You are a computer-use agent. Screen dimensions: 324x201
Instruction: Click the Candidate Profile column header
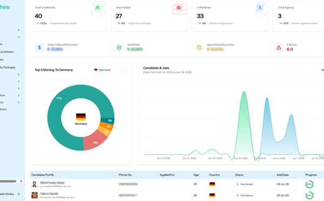pyautogui.click(x=43, y=175)
